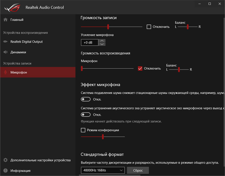Viewport: 225px width, 176px height.
Task: Select Динамики in the sidebar
Action: tap(18, 52)
